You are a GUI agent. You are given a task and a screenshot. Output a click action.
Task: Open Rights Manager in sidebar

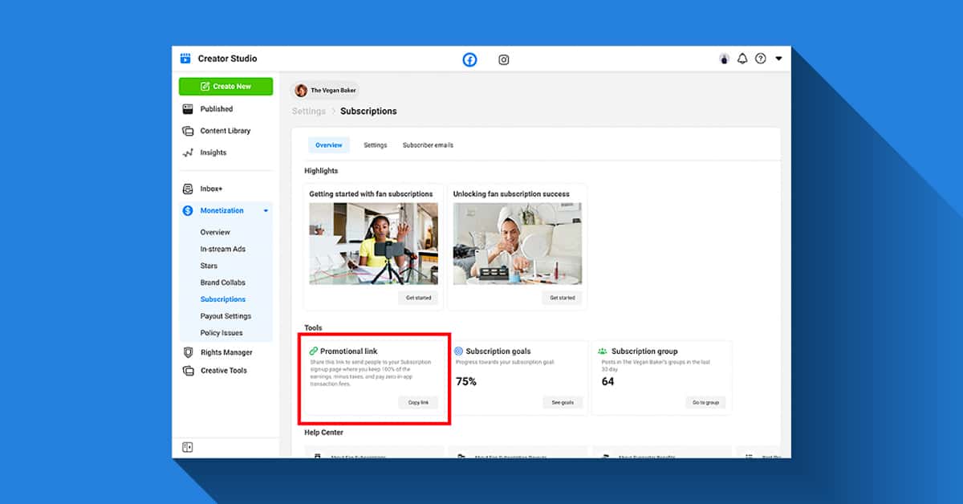click(226, 352)
